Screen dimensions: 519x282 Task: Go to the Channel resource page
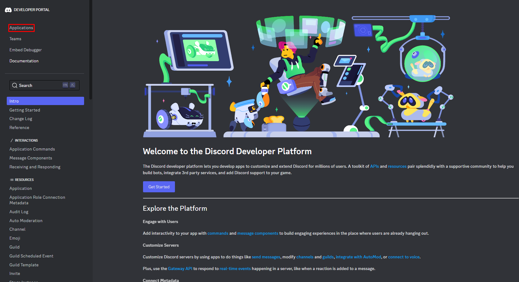pos(17,229)
